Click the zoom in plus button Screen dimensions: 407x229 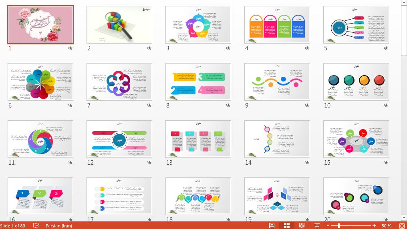click(x=374, y=226)
